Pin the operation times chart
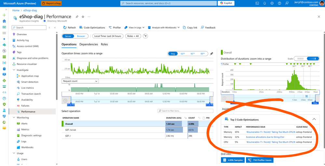The width and height of the screenshot is (325, 166). 211,53
